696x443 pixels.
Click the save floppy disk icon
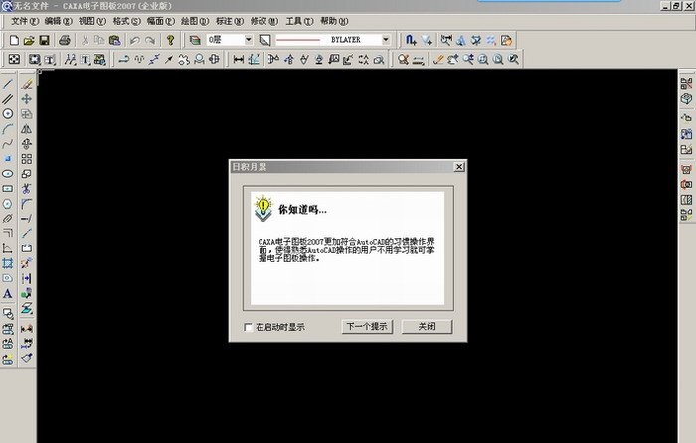click(x=44, y=40)
